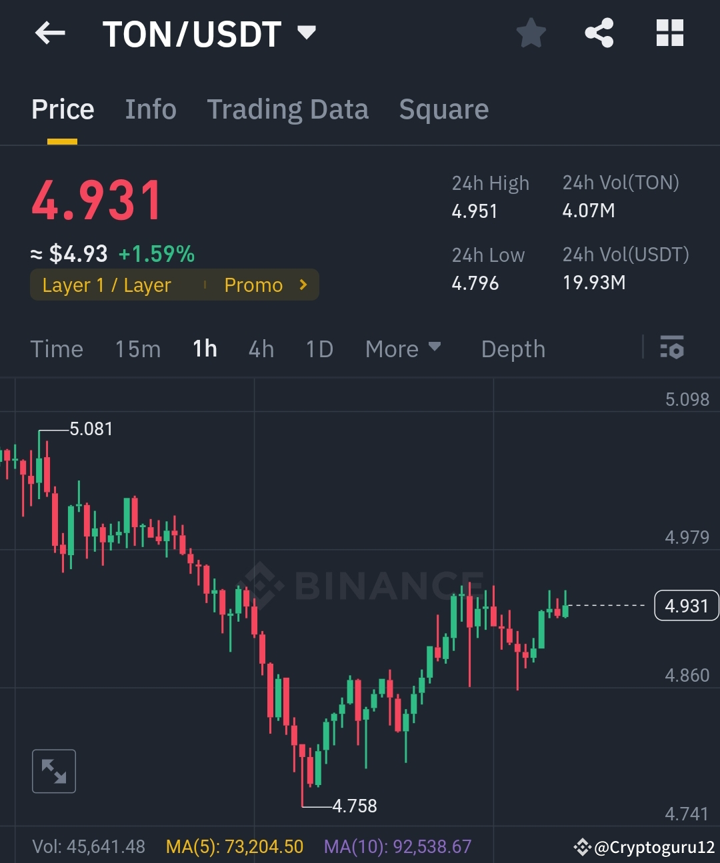This screenshot has height=863, width=720.
Task: Select the Layer 1 / Layer category tag
Action: [x=107, y=285]
